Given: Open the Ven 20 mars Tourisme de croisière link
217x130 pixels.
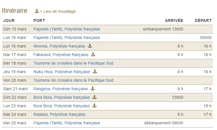Looking at the screenshot, I should click(73, 80).
